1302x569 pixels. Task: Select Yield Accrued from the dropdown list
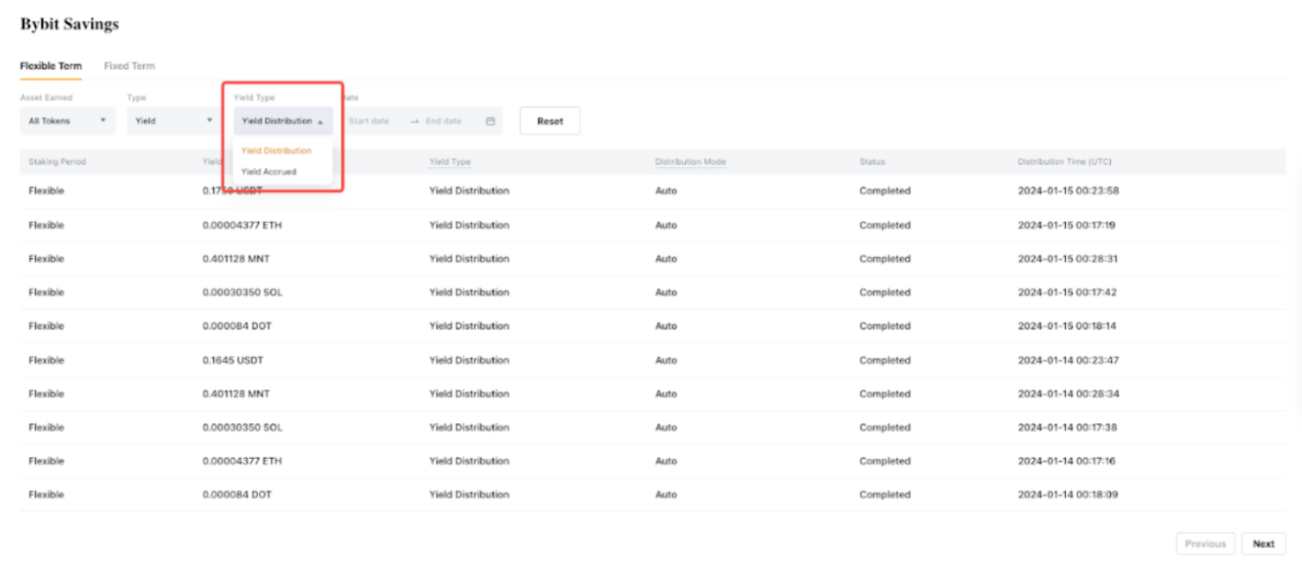click(268, 172)
